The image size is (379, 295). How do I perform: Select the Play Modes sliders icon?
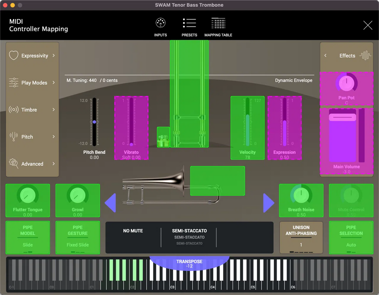coord(14,83)
